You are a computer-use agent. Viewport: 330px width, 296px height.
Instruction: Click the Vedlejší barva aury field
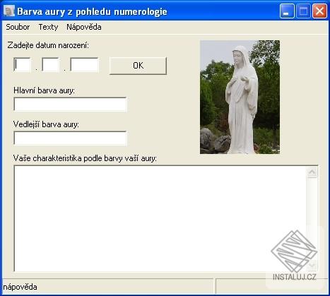(x=70, y=138)
